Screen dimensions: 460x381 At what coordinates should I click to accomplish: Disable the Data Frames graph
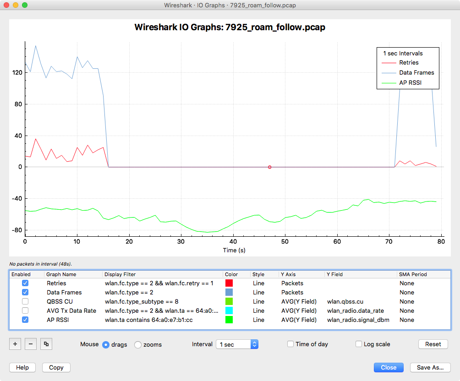point(25,292)
